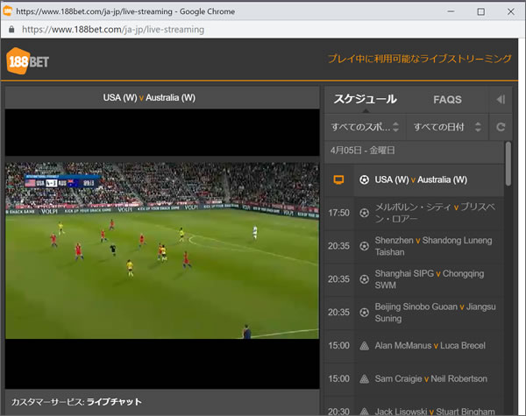Click the 20:30 time entry
This screenshot has width=526, height=416.
(x=338, y=412)
